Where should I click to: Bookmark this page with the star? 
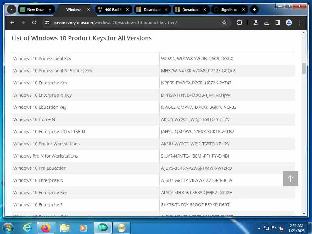tap(224, 23)
